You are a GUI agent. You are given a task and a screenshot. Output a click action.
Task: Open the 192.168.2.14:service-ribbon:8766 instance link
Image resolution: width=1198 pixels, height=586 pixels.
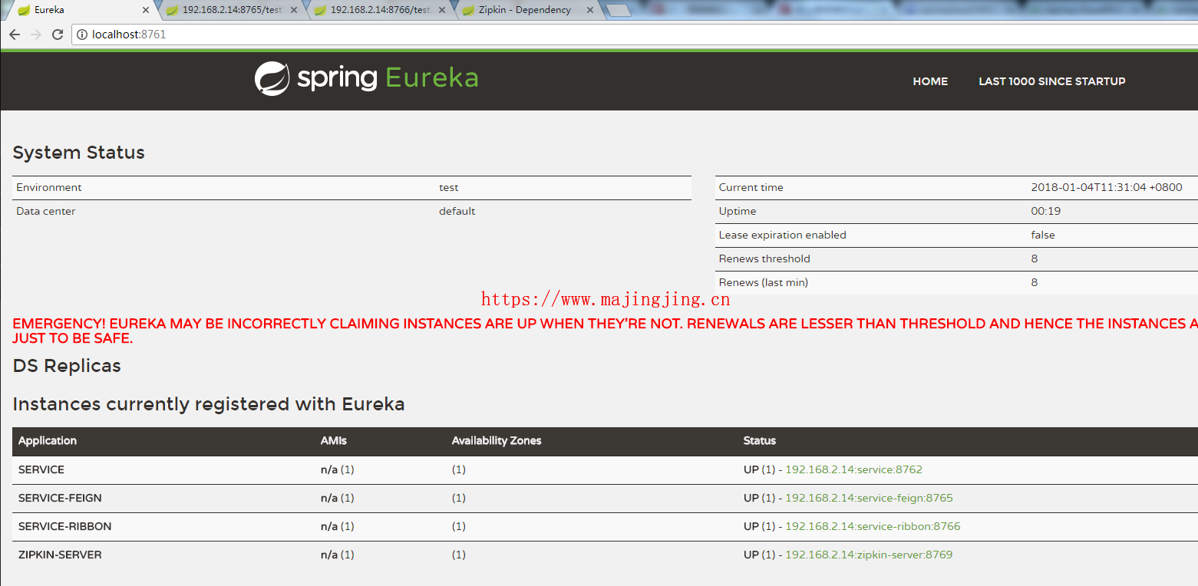point(873,526)
